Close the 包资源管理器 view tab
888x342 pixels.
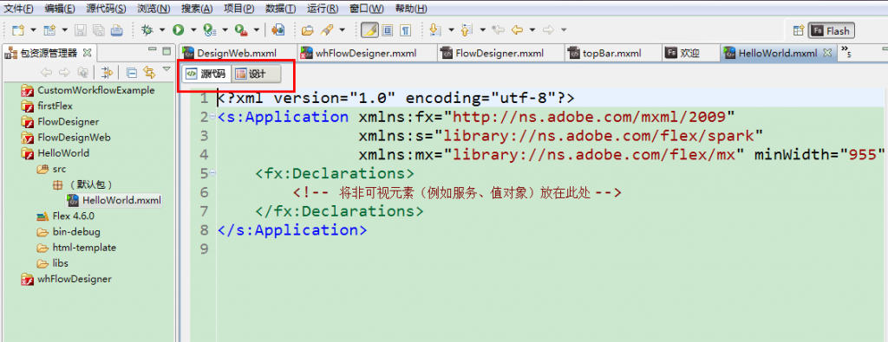pos(88,53)
